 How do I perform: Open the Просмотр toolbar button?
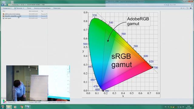pos(18,8)
